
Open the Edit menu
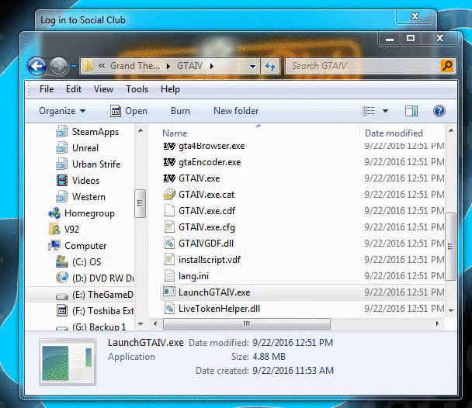pyautogui.click(x=74, y=89)
